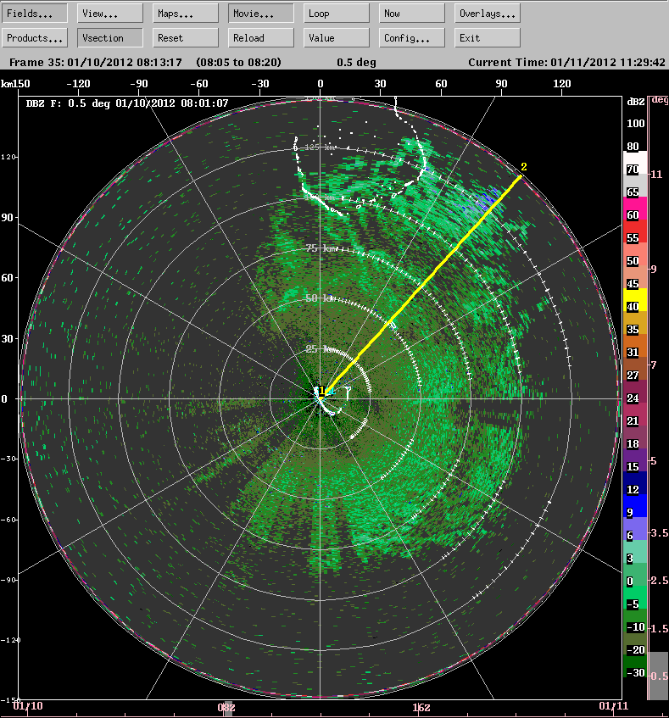Select the 9 dBZ blue color swatch
The width and height of the screenshot is (669, 718).
pos(635,506)
